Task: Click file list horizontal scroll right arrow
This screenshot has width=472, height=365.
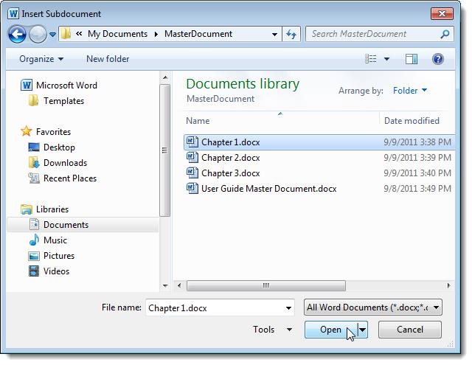Action: pyautogui.click(x=448, y=285)
